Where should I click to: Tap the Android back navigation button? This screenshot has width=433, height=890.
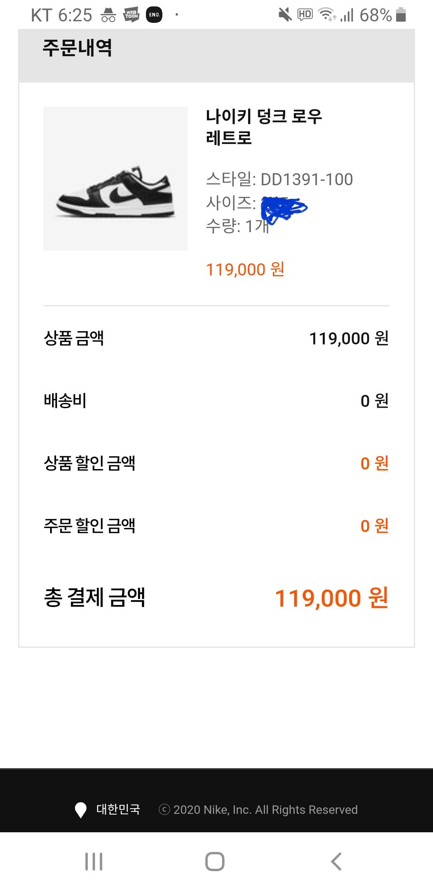point(336,861)
